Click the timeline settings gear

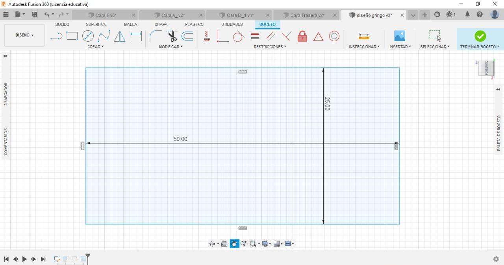tap(496, 259)
